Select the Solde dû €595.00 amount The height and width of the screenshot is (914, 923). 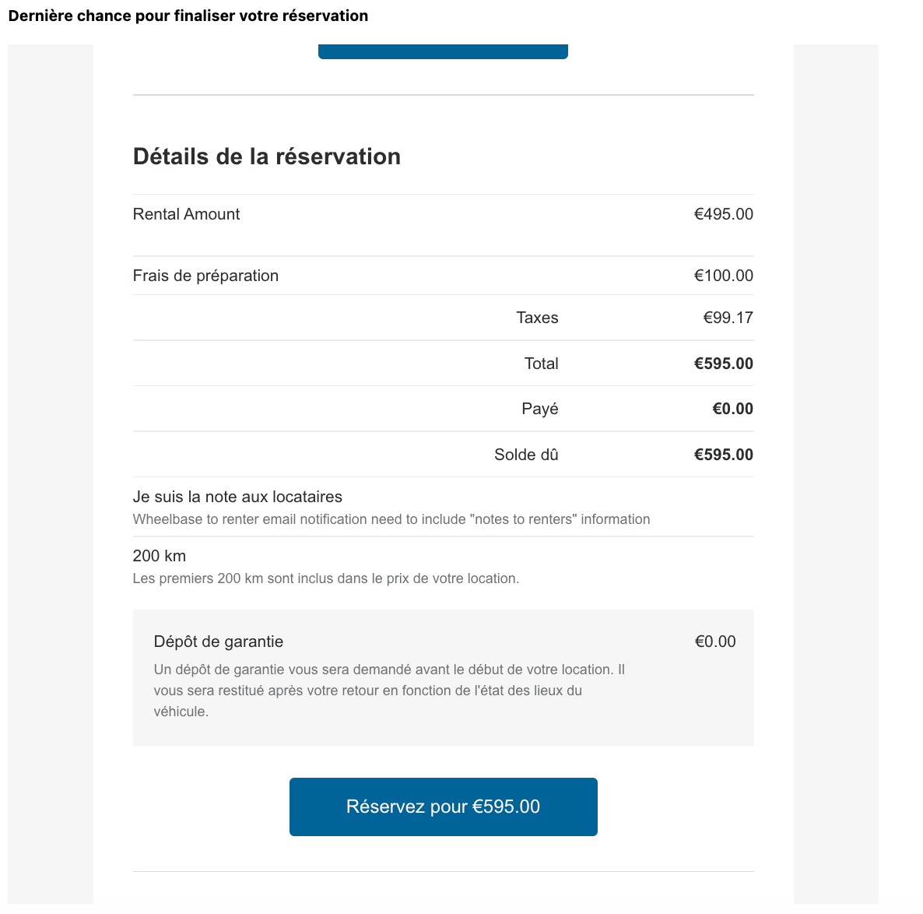[x=723, y=455]
